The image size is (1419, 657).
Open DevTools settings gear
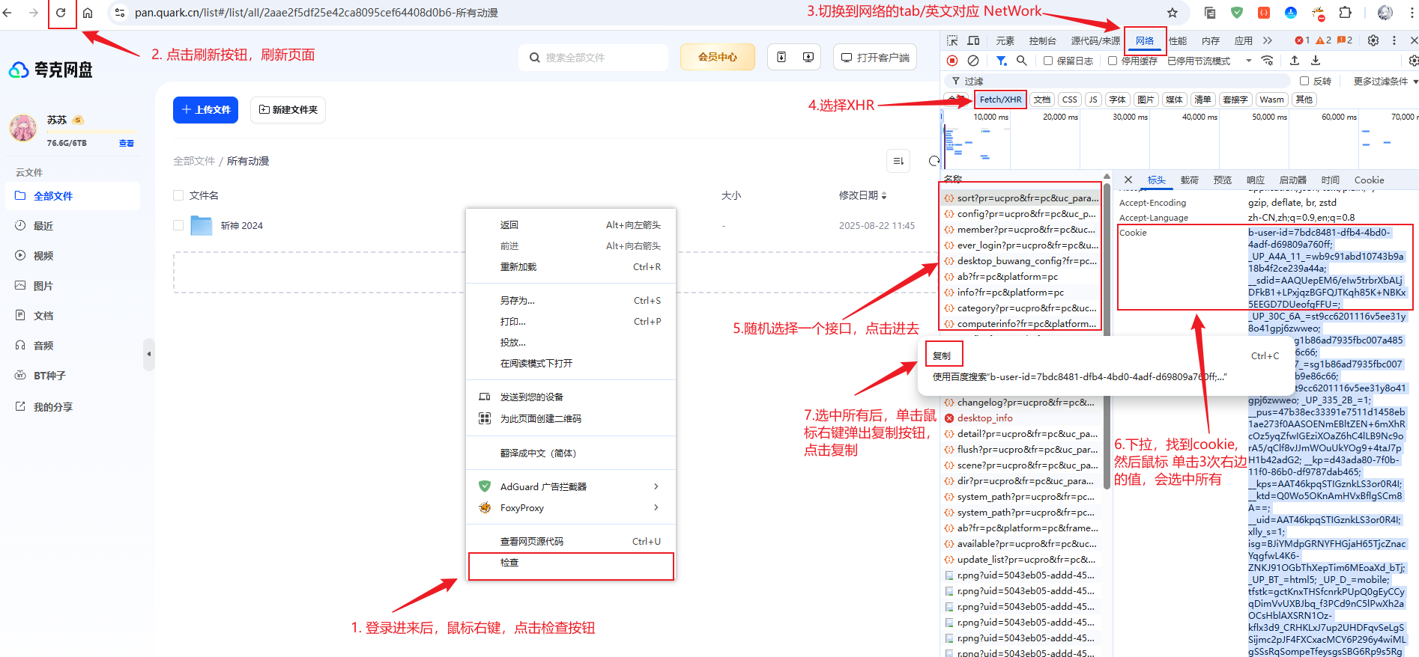click(1373, 40)
